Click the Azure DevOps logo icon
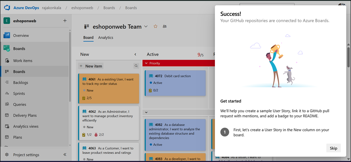Image resolution: width=351 pixels, height=162 pixels. click(x=8, y=8)
